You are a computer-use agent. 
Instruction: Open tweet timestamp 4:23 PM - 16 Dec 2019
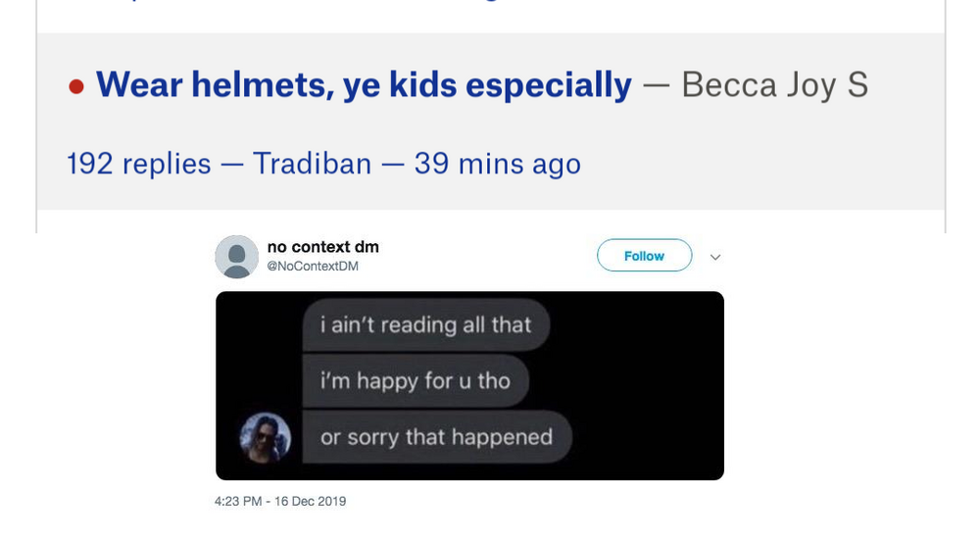click(280, 502)
